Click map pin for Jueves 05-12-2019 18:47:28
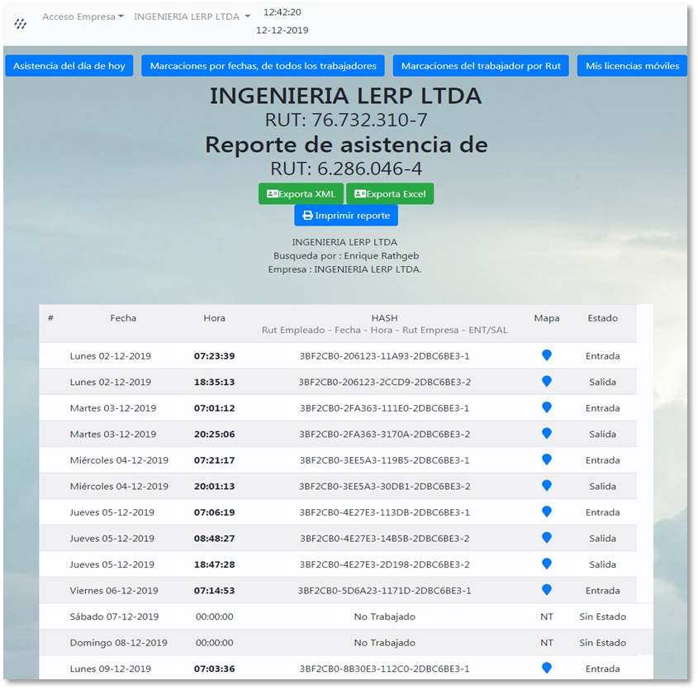Viewport: 698px width, 690px height. 546,564
